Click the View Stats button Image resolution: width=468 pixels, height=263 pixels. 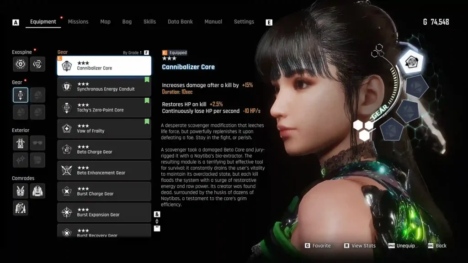(360, 246)
